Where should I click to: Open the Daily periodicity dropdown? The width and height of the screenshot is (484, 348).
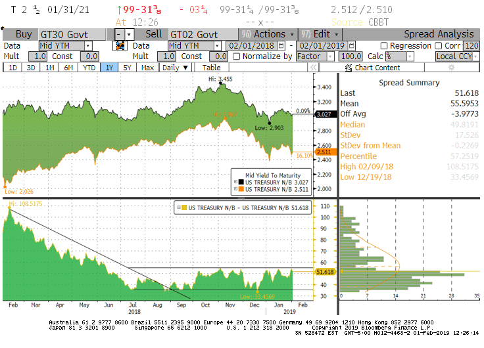click(x=176, y=68)
